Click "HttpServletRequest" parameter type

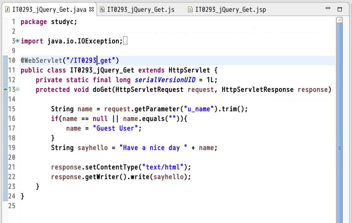[149, 90]
